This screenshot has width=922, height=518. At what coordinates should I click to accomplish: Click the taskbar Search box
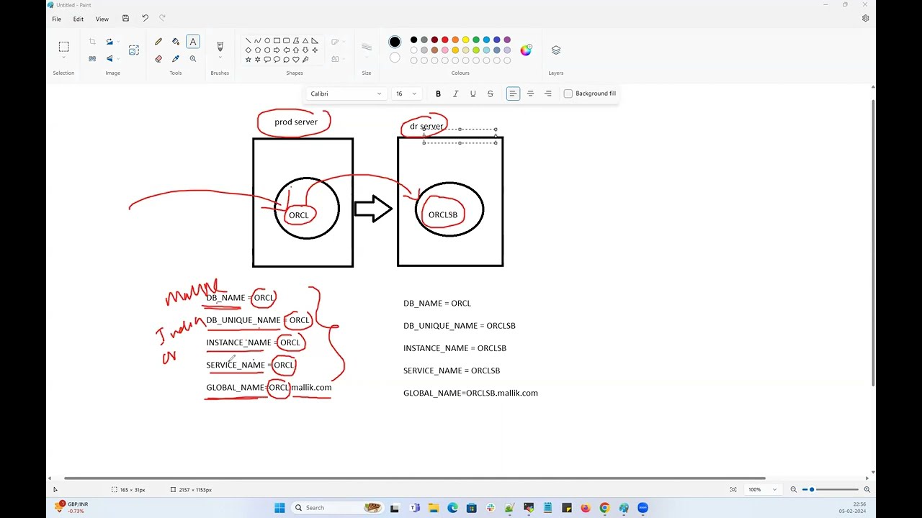coord(337,508)
